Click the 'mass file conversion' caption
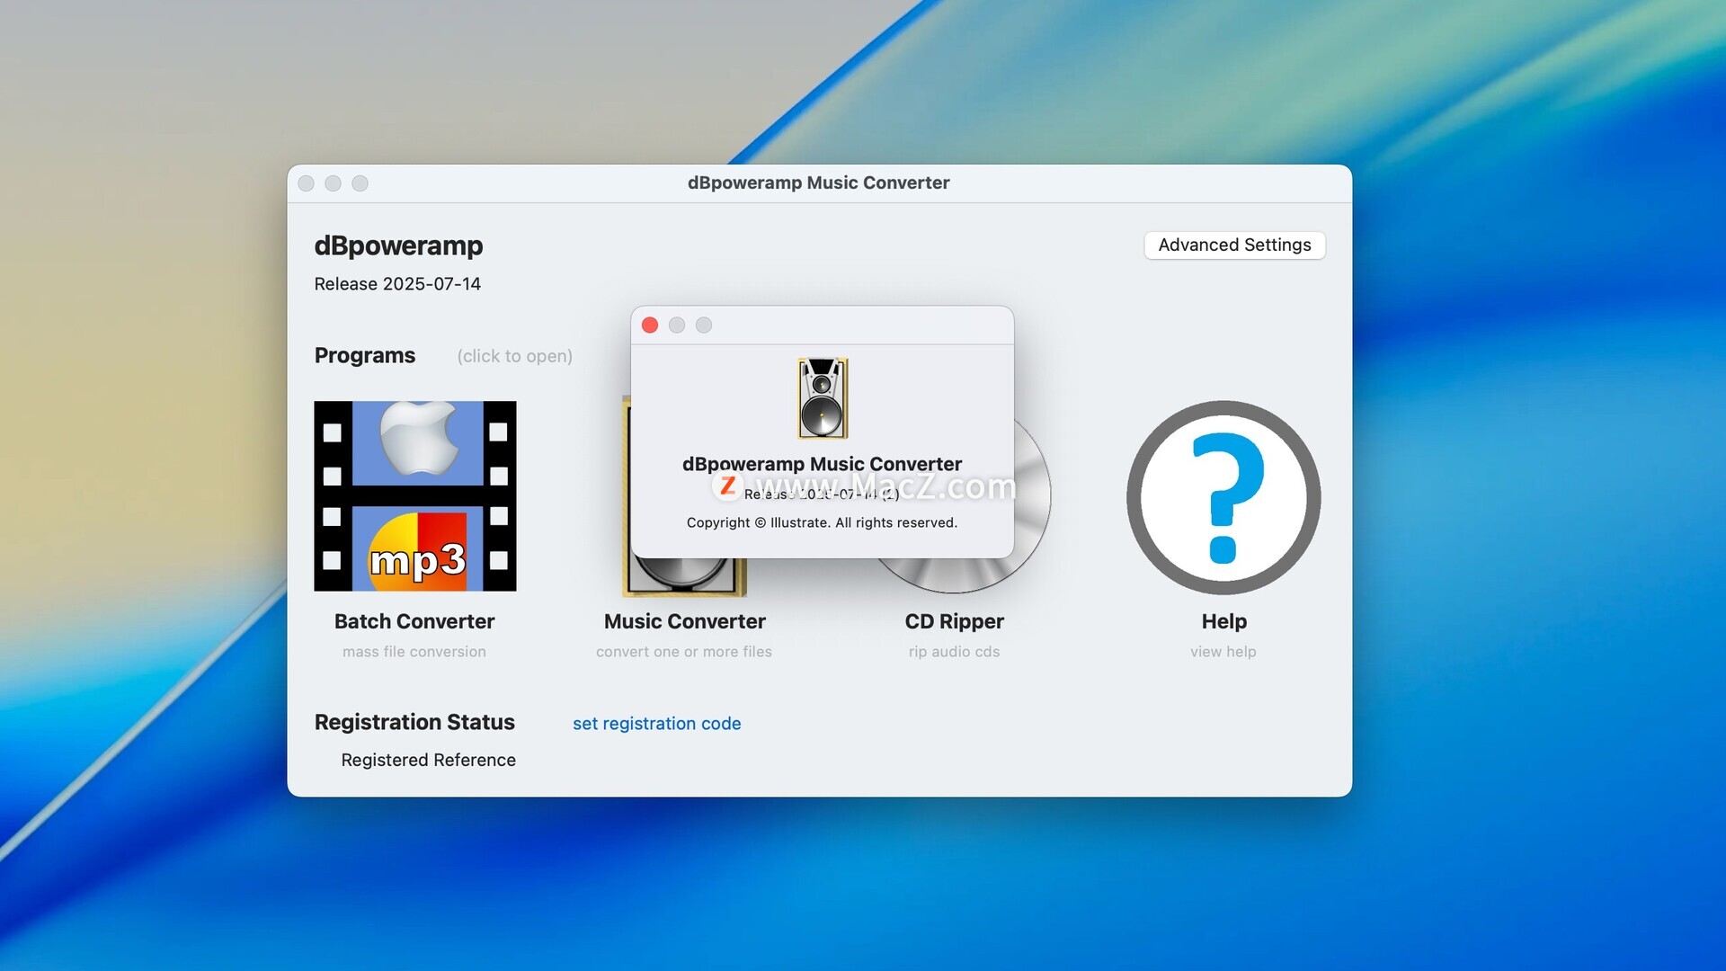The width and height of the screenshot is (1726, 971). tap(414, 652)
